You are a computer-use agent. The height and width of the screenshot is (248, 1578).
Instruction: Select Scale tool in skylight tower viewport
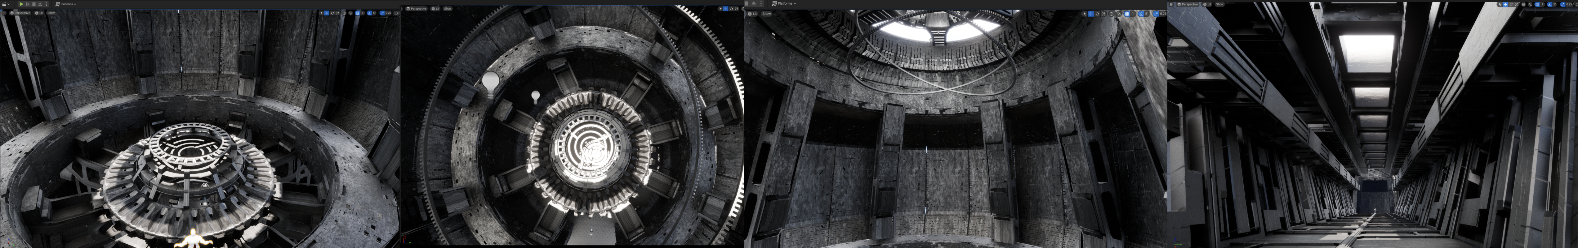pos(1103,13)
